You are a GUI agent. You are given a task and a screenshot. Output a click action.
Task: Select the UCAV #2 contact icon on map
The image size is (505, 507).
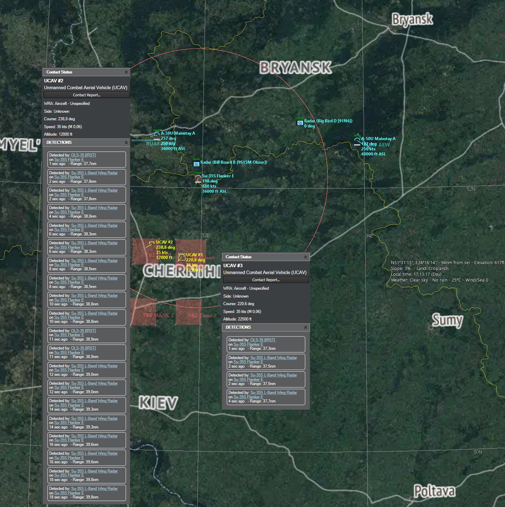152,244
